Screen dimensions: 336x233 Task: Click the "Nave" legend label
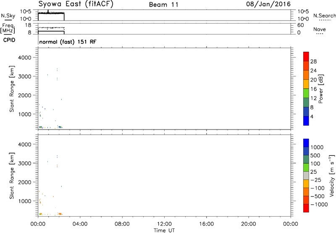pyautogui.click(x=320, y=29)
